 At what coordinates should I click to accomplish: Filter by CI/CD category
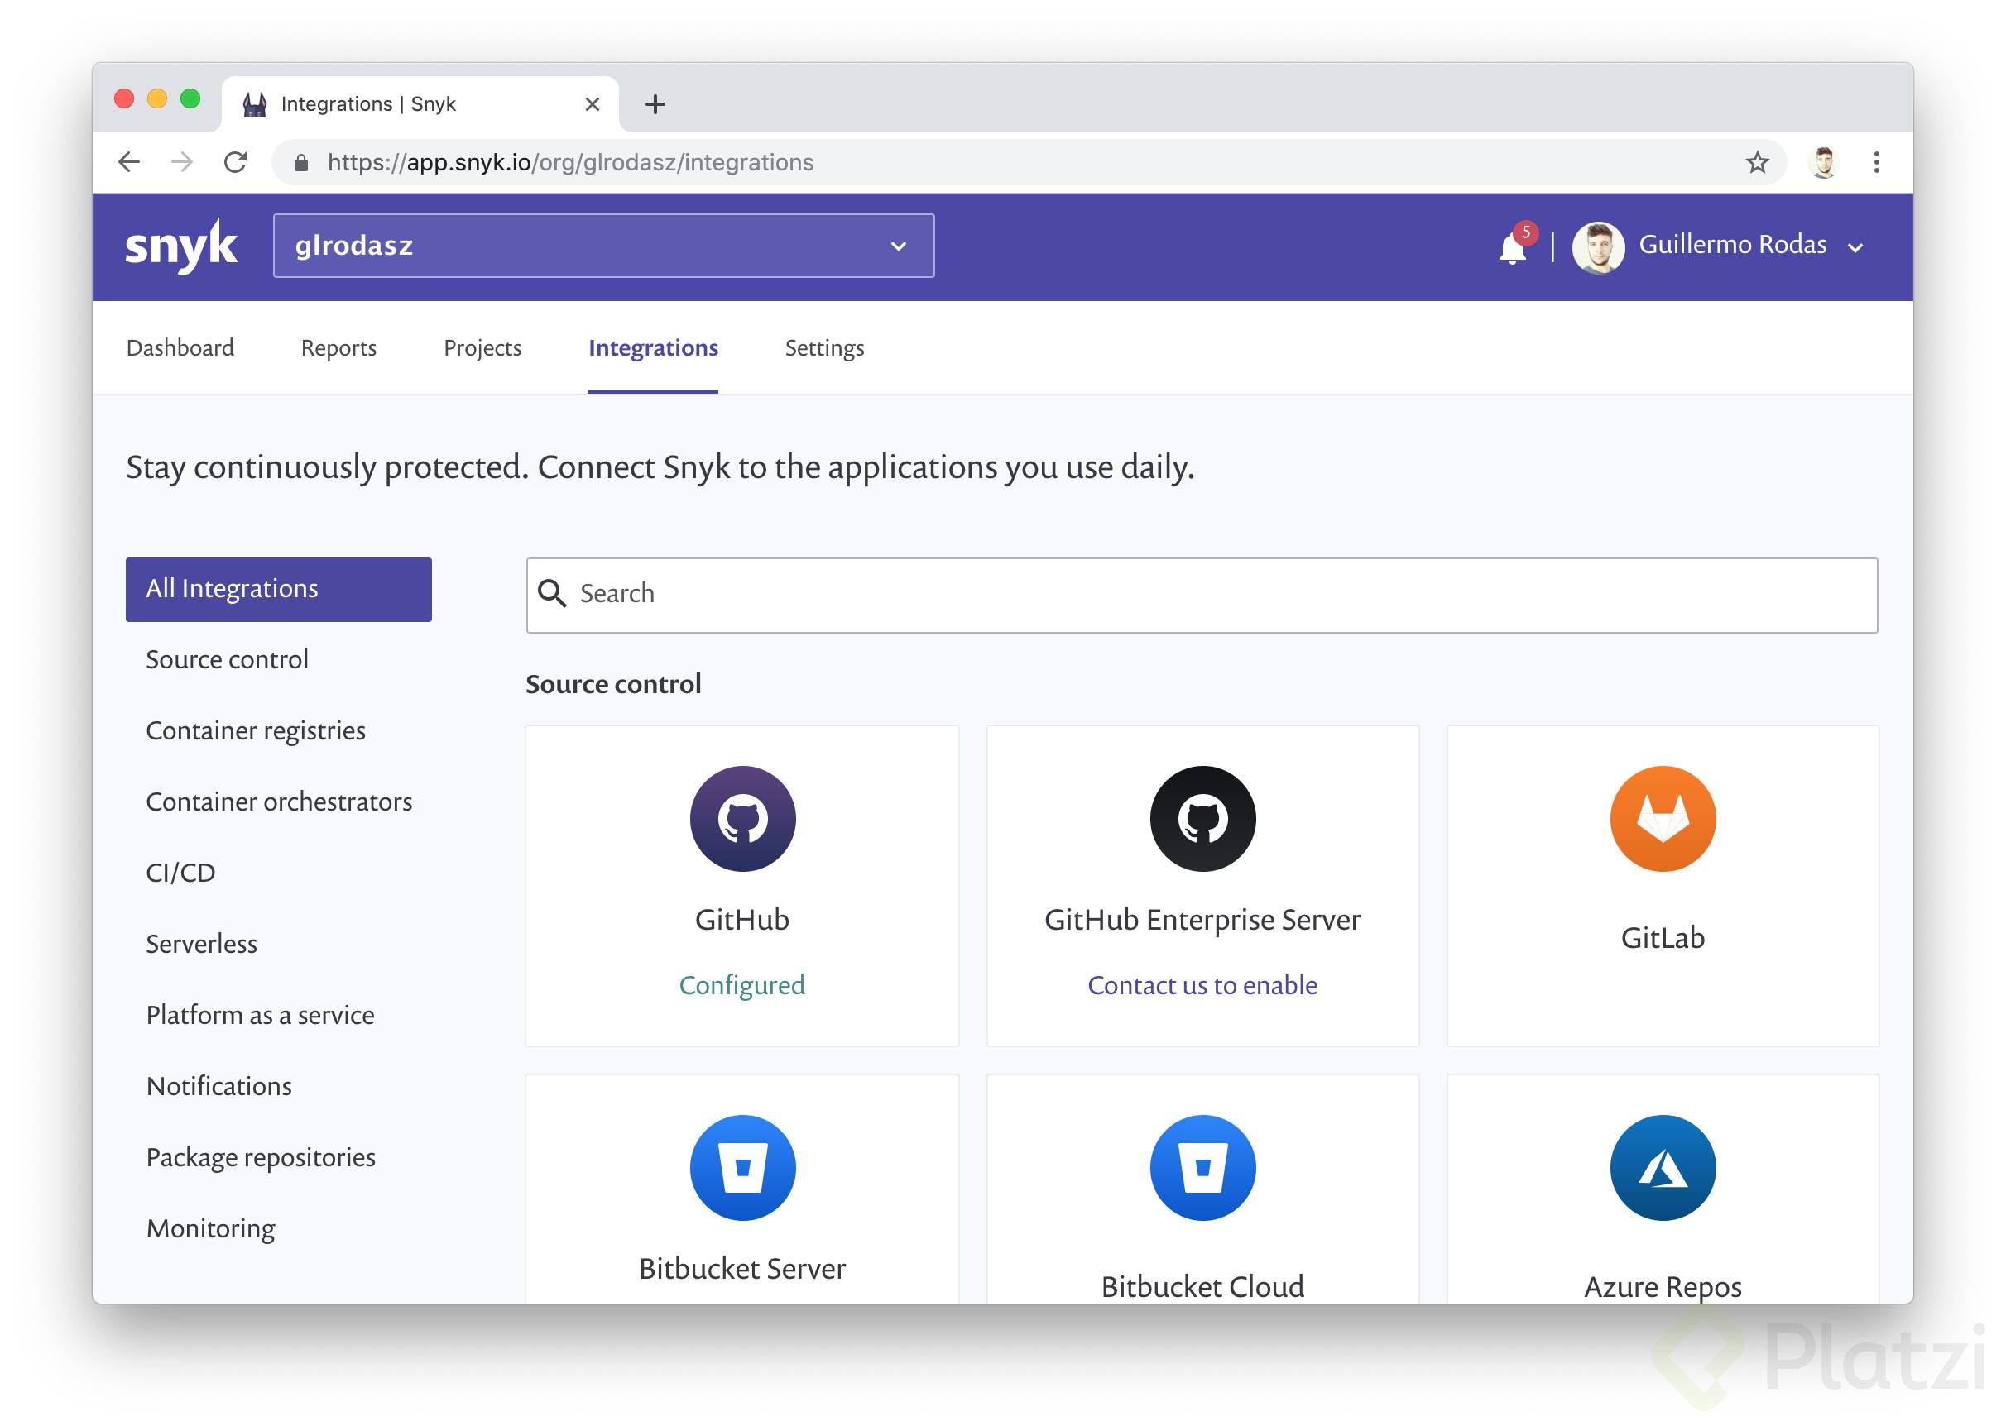(x=180, y=873)
